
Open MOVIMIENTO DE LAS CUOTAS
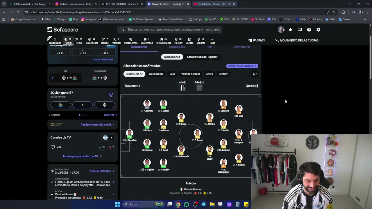(x=297, y=40)
